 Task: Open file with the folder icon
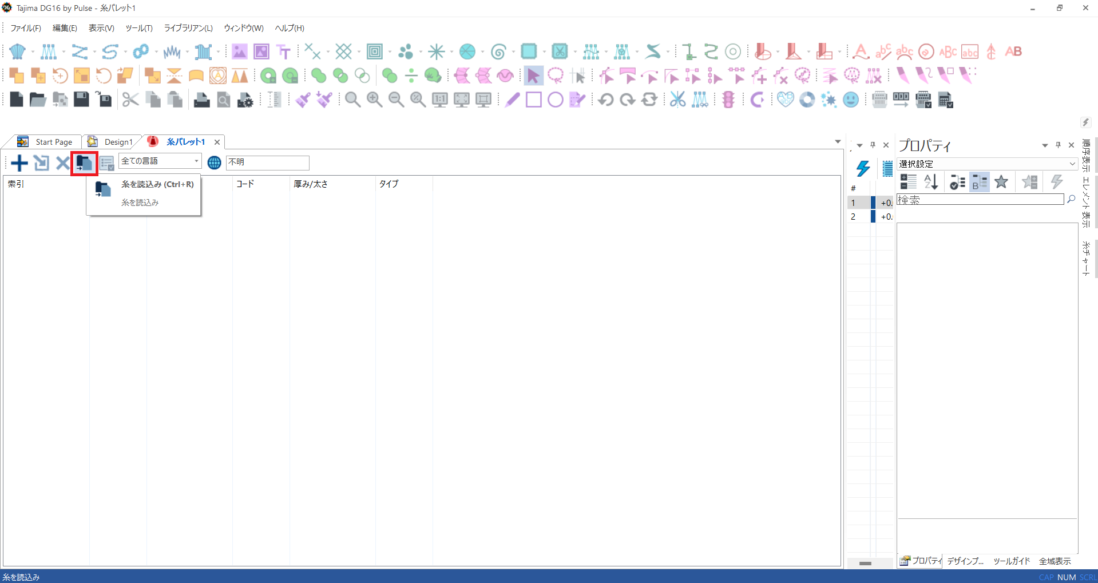tap(38, 100)
